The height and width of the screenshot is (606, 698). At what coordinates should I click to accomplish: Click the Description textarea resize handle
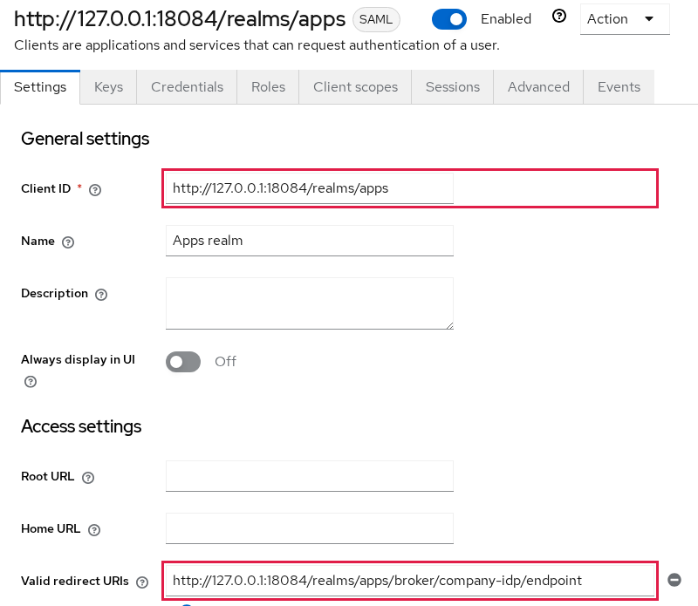449,326
